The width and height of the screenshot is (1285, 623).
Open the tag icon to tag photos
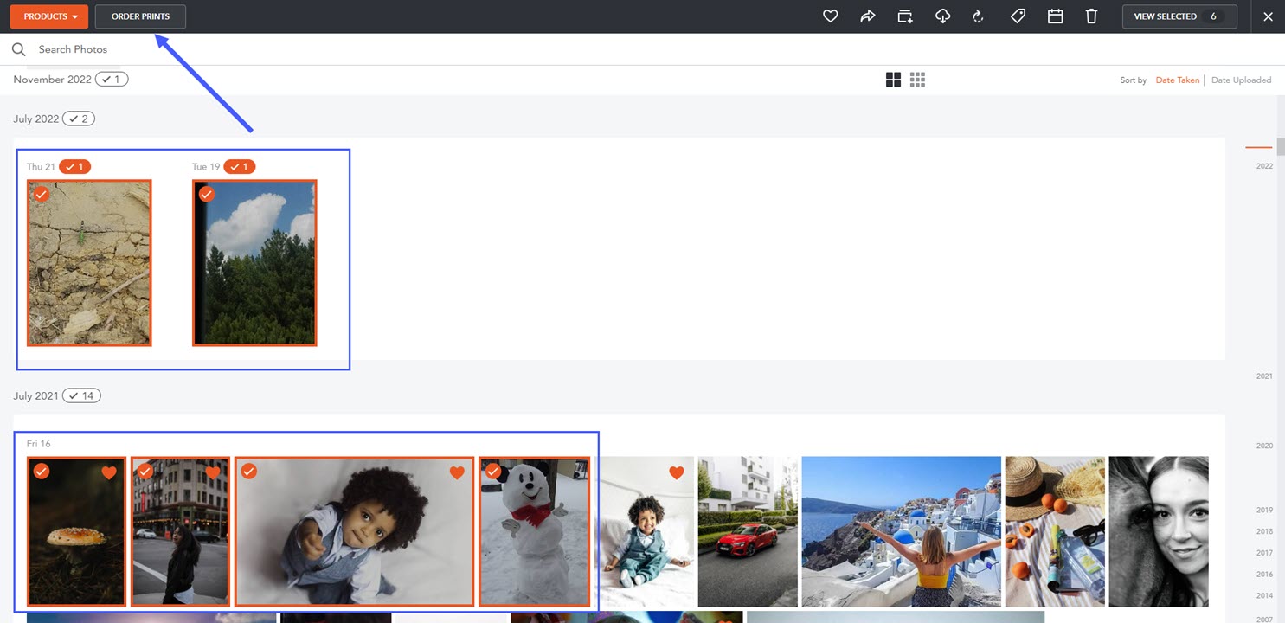[x=1018, y=16]
